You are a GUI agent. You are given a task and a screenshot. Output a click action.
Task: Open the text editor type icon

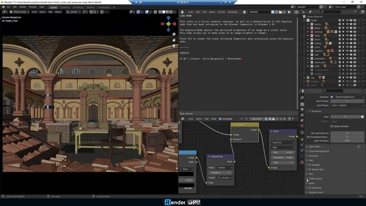click(x=183, y=12)
